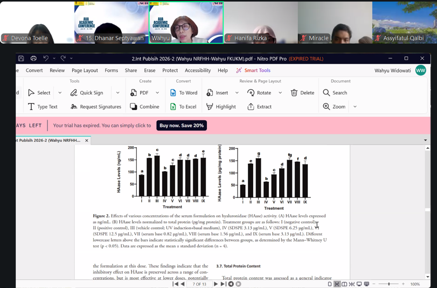Open the undo history dropdown arrow
Image resolution: width=437 pixels, height=288 pixels.
(x=54, y=58)
